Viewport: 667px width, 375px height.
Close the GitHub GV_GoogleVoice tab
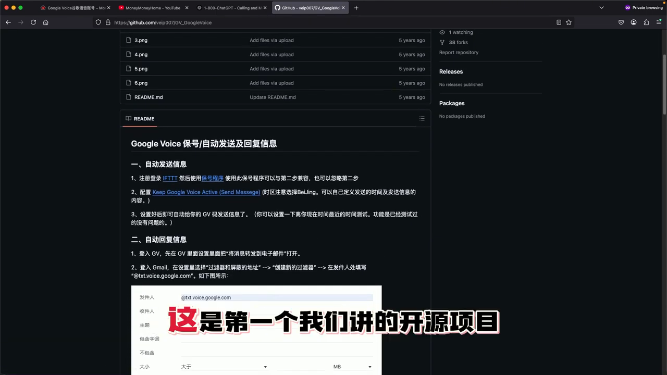coord(343,8)
